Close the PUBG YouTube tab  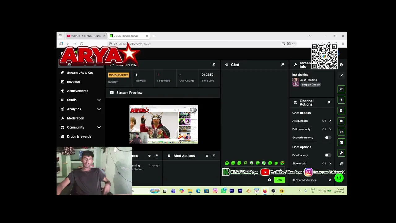[x=104, y=36]
